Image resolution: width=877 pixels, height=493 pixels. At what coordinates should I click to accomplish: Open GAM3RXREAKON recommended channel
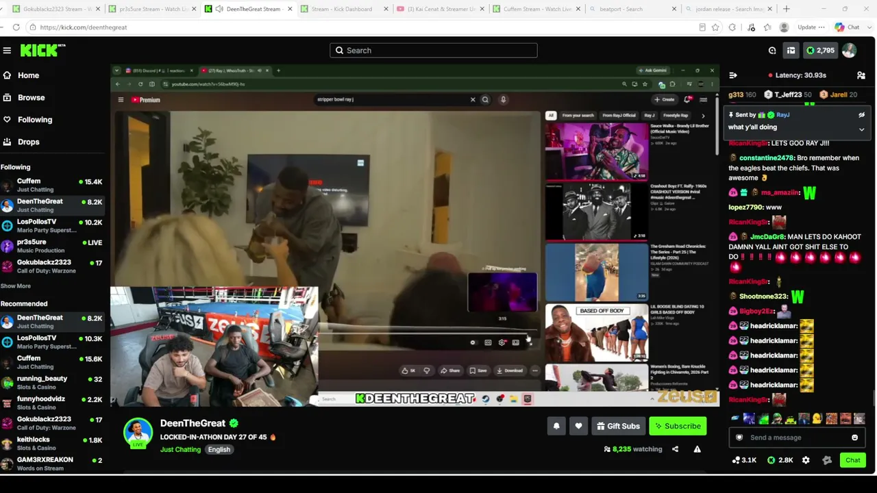coord(53,464)
